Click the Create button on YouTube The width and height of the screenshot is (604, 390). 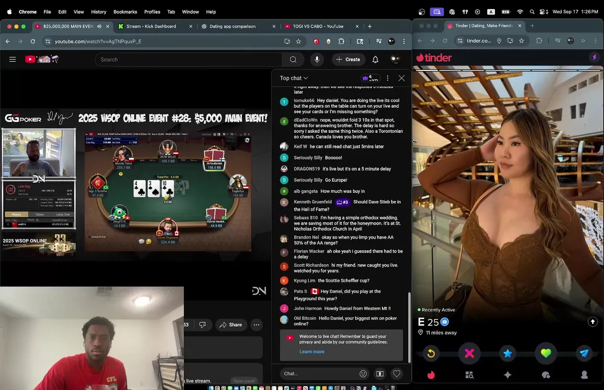[x=348, y=59]
